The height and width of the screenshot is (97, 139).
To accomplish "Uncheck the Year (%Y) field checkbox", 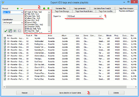I will 26,20.
